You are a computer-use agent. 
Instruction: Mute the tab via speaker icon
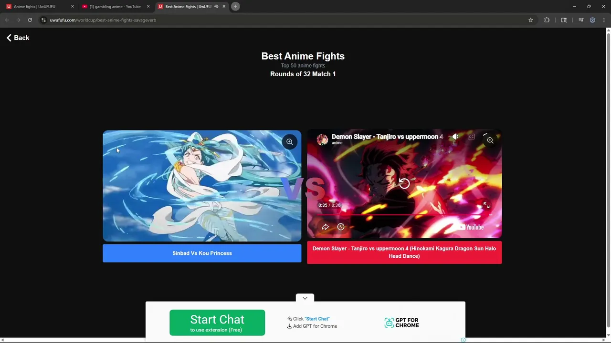[216, 7]
